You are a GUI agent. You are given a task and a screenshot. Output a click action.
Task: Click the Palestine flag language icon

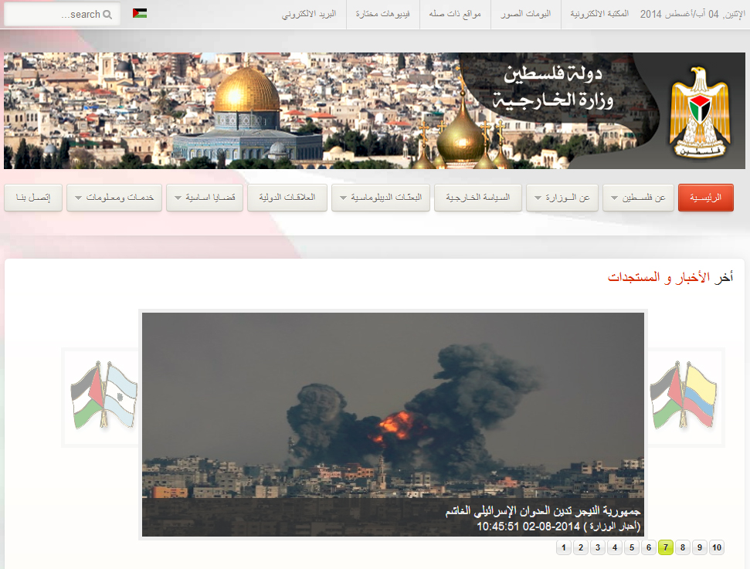(140, 13)
